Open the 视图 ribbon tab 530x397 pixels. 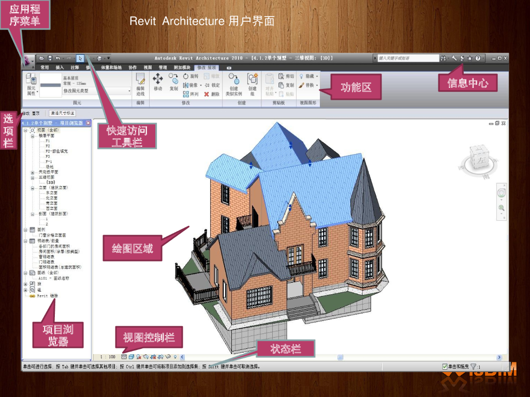point(148,67)
